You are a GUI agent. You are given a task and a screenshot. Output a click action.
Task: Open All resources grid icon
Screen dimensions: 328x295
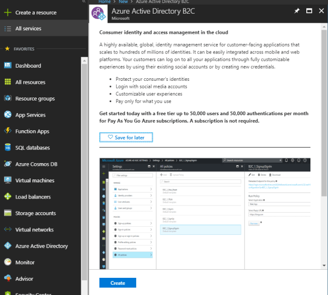click(8, 82)
